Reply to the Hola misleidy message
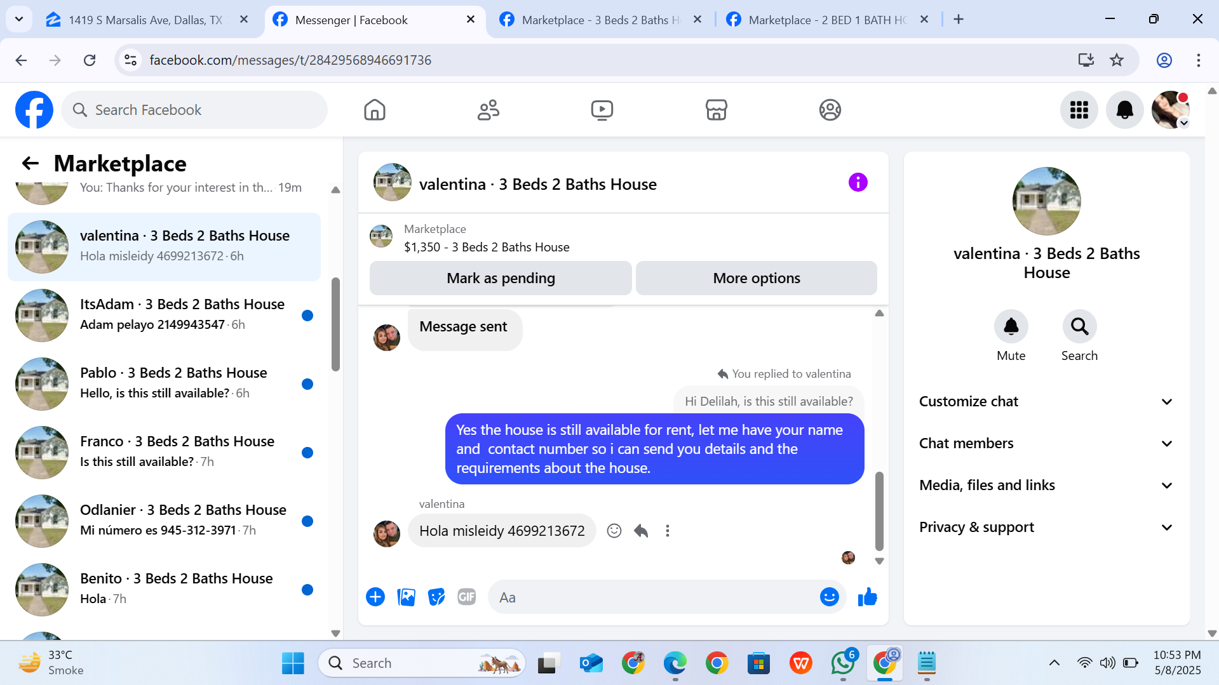Image resolution: width=1219 pixels, height=685 pixels. [x=641, y=531]
